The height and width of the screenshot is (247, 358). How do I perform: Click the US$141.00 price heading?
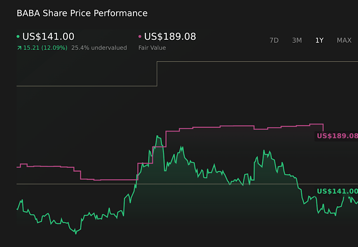click(48, 36)
